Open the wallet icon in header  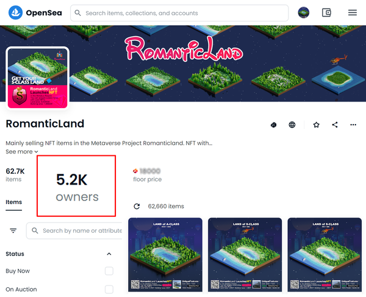(x=326, y=13)
